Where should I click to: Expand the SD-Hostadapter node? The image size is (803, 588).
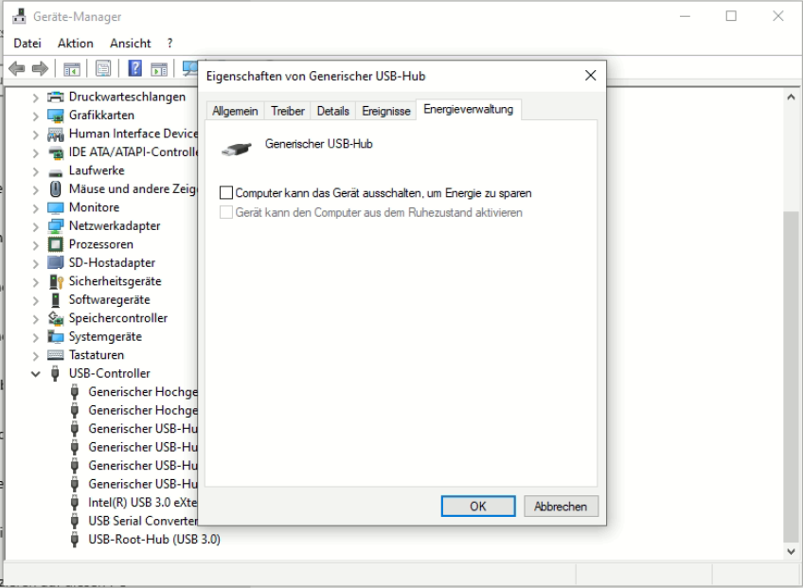[35, 263]
